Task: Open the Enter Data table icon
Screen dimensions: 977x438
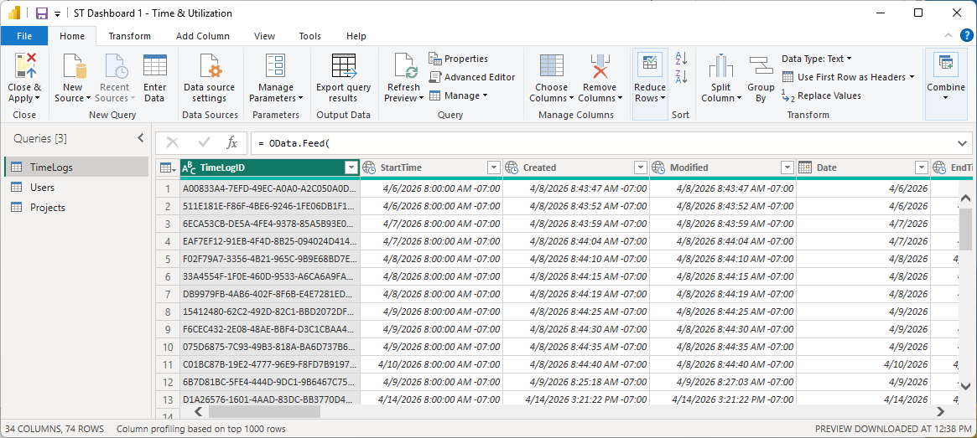Action: tap(154, 66)
